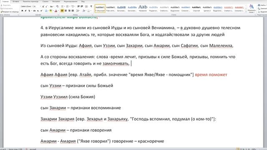Apply the Без интервала style
The height and width of the screenshot is (150, 267).
coord(111,8)
